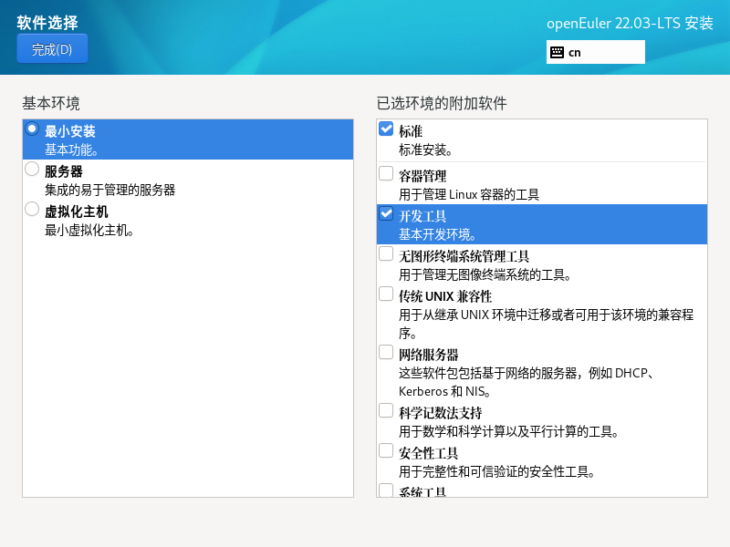Enable 无图形终端系统管理工具
730x547 pixels.
(x=385, y=253)
